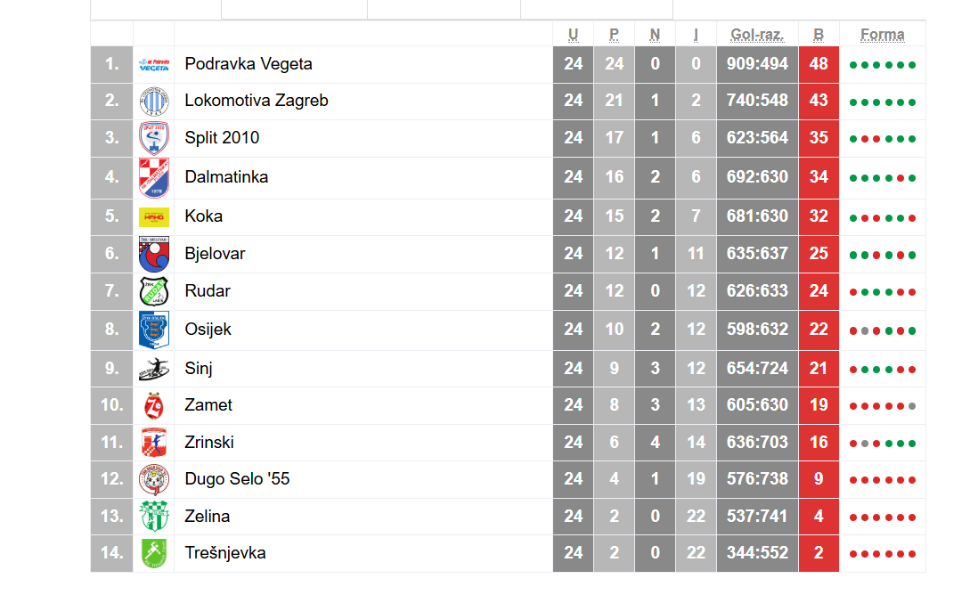Click the Bjelovar club crest
Image resolution: width=970 pixels, height=603 pixels.
[154, 254]
